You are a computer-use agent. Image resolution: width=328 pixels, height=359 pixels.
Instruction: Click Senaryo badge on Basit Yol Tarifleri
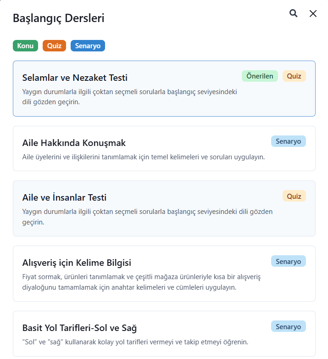pyautogui.click(x=288, y=327)
